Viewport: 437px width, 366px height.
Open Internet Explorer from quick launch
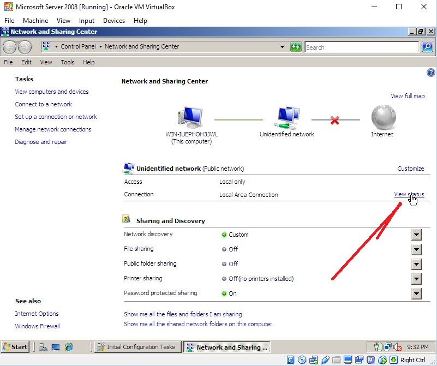[69, 347]
